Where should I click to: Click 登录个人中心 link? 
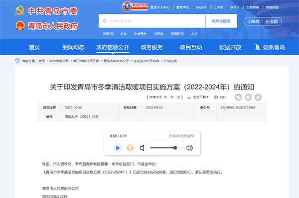click(x=160, y=7)
